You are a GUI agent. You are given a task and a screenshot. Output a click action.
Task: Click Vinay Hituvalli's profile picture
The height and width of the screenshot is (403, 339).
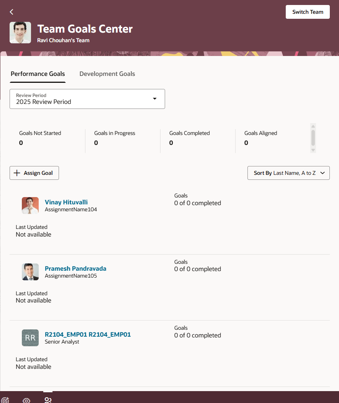coord(30,206)
